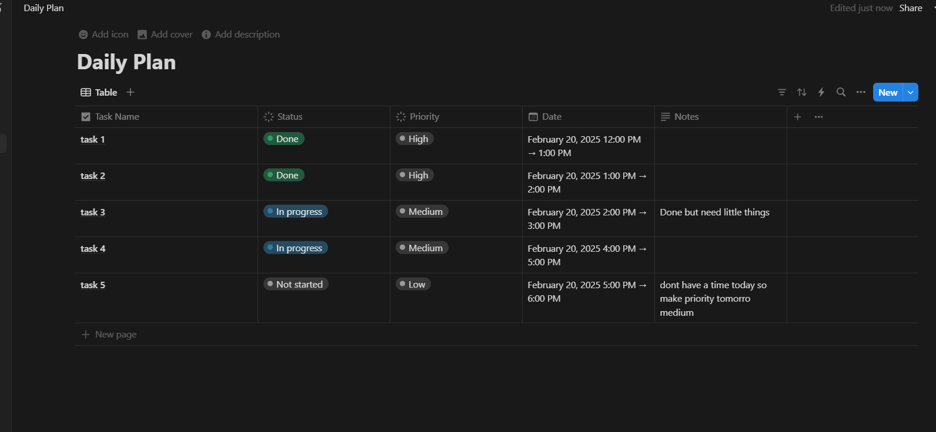
Task: Click the empty Notes cell for task 4
Action: coord(721,255)
